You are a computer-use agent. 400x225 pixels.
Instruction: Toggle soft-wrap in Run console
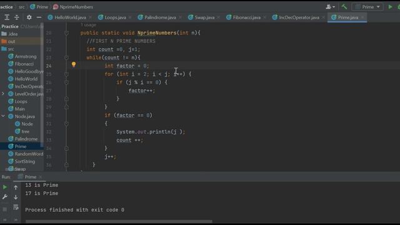tap(16, 207)
